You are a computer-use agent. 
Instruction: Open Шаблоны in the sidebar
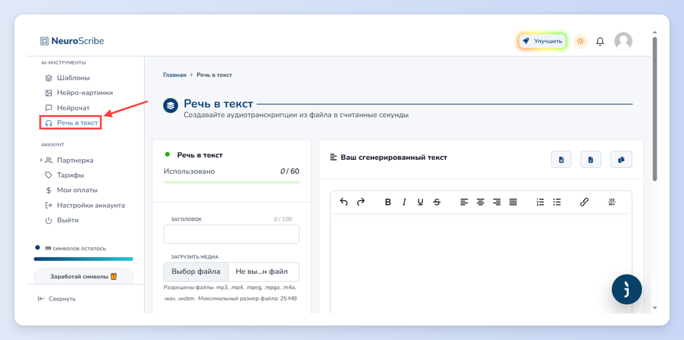point(67,78)
